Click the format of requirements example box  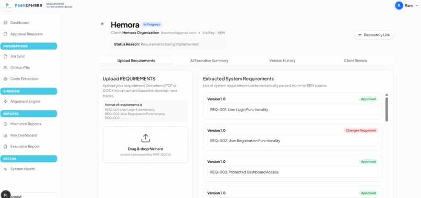coord(145,111)
